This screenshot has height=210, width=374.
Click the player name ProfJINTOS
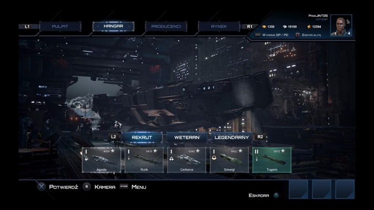(x=318, y=15)
